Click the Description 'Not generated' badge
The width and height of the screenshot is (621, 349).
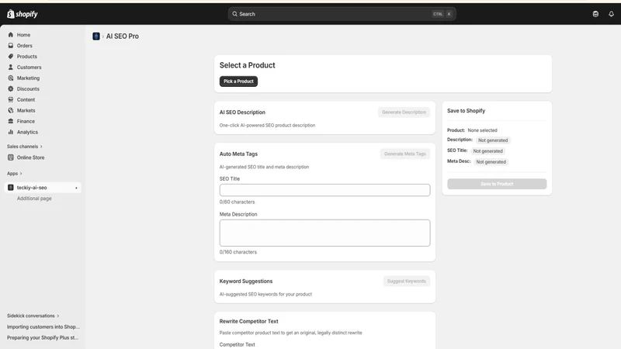[493, 140]
